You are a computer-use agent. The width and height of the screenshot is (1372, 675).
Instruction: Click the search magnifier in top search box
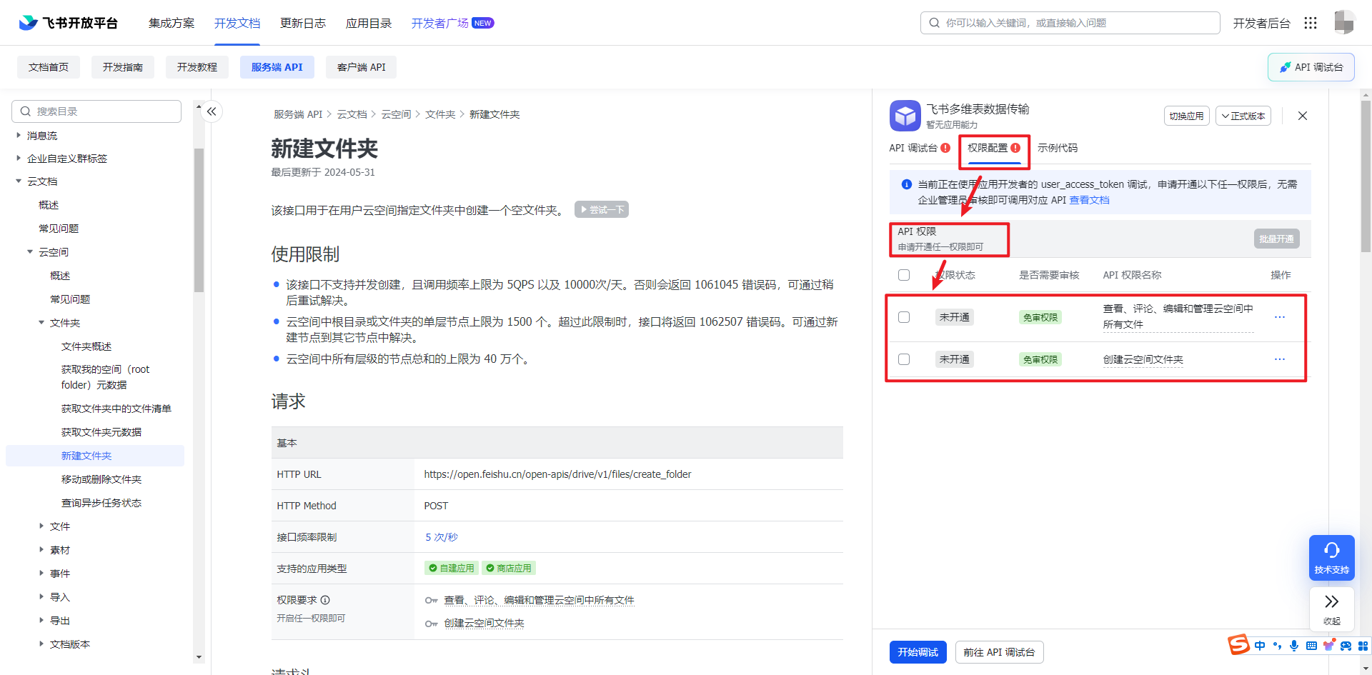tap(934, 23)
